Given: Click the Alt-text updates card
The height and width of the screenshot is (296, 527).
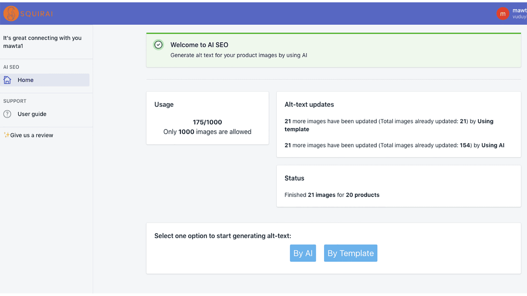Looking at the screenshot, I should (x=399, y=124).
